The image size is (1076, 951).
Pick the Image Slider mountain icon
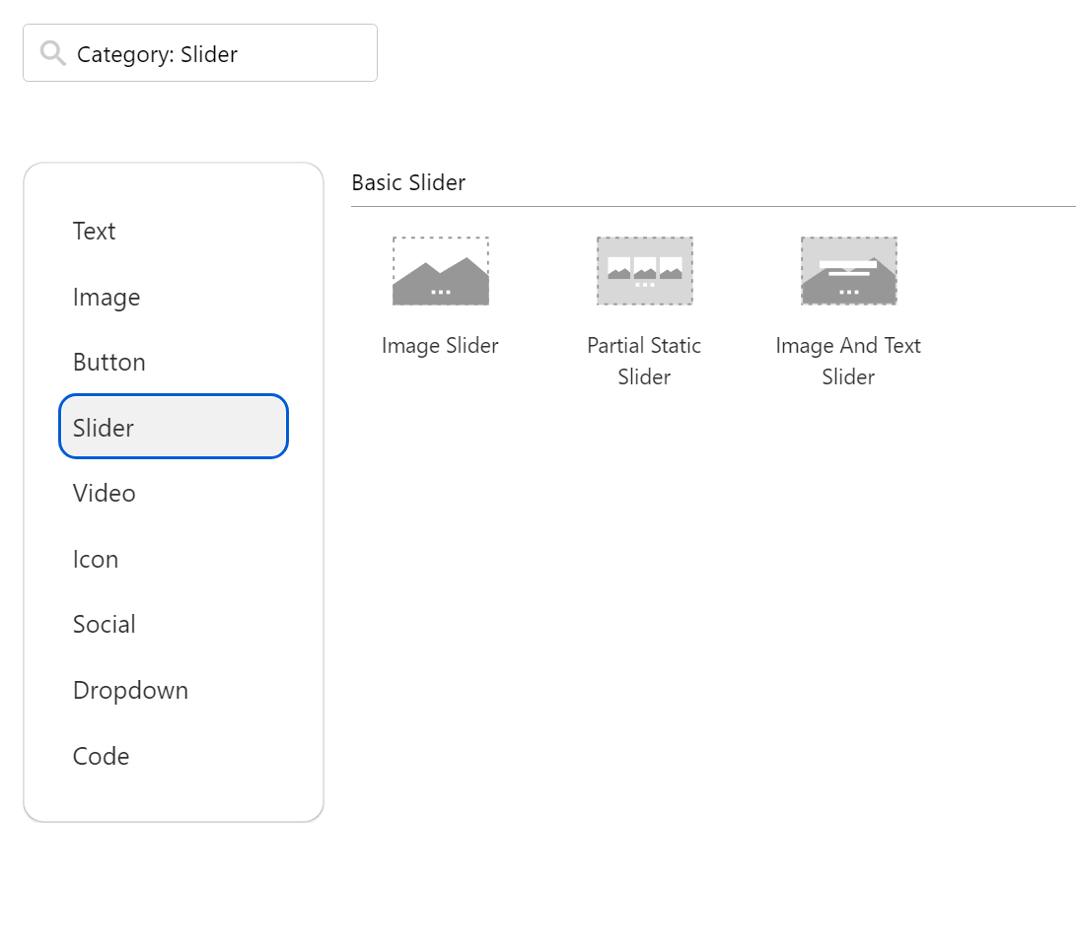(x=441, y=271)
